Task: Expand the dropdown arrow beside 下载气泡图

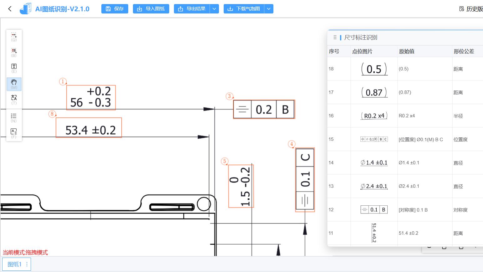Action: click(269, 9)
